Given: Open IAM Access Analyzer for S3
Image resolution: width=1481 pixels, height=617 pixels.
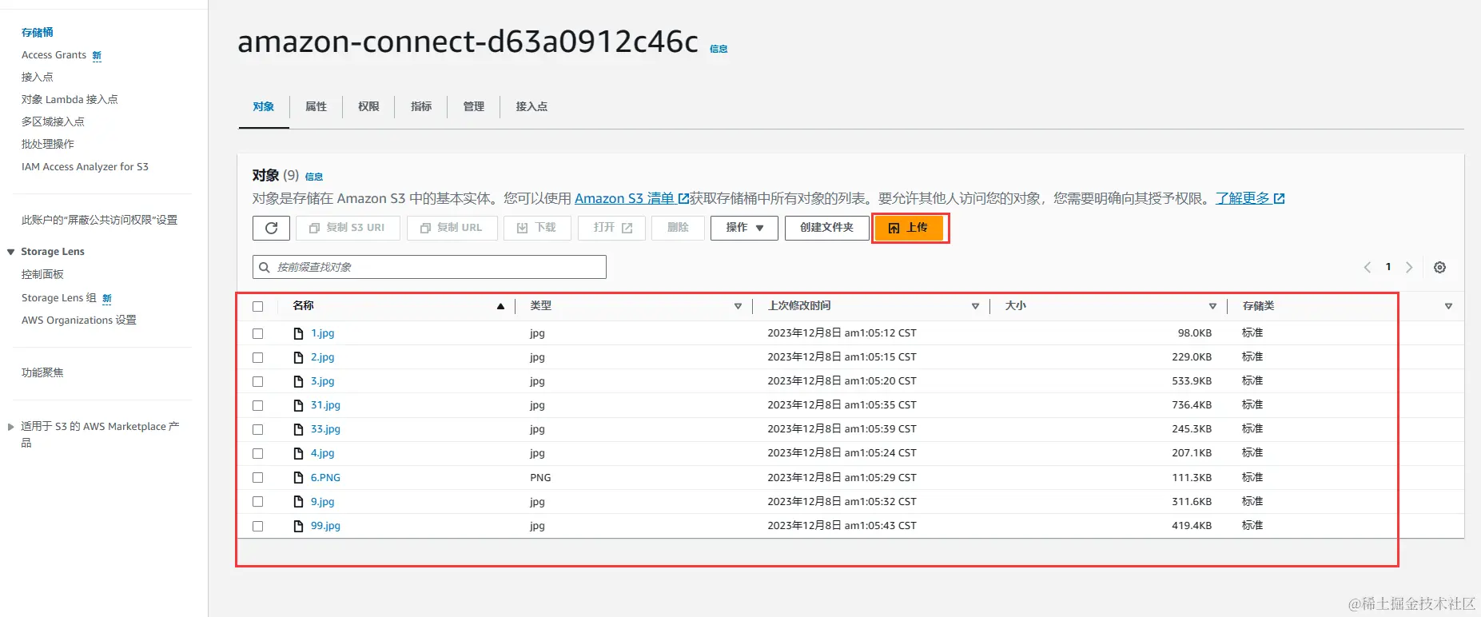Looking at the screenshot, I should [85, 167].
